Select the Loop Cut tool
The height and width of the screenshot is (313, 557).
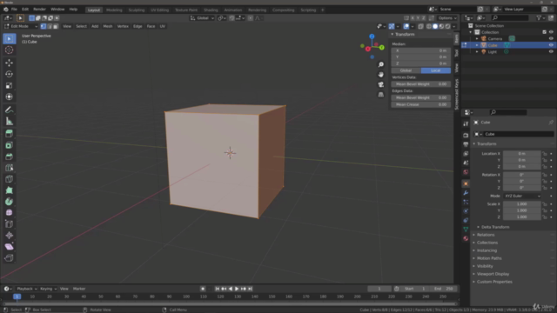point(10,168)
